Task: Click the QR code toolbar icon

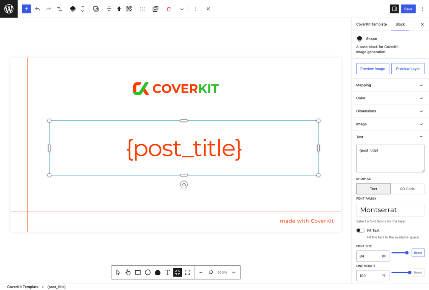Action: pyautogui.click(x=129, y=9)
